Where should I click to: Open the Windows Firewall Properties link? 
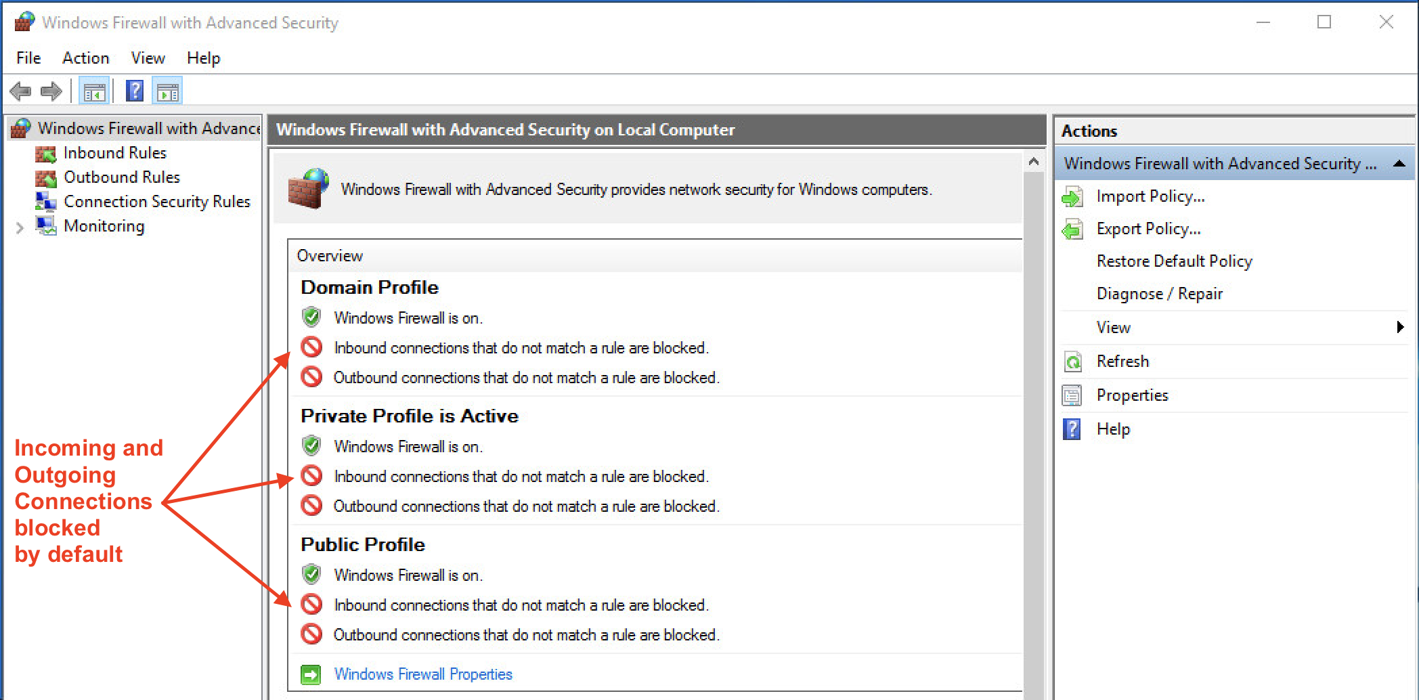pyautogui.click(x=423, y=674)
